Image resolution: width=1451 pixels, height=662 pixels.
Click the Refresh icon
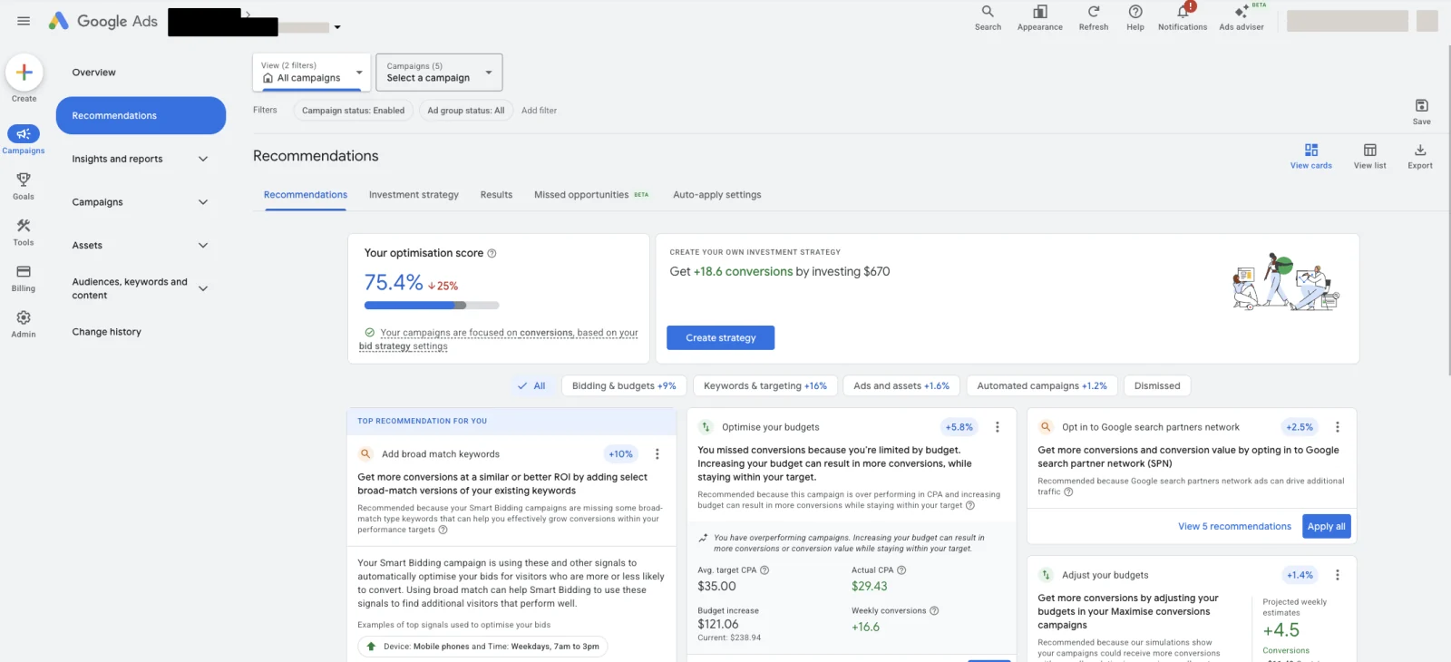(1094, 12)
